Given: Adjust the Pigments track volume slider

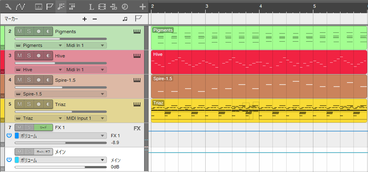Looking at the screenshot, I should [x=61, y=39].
